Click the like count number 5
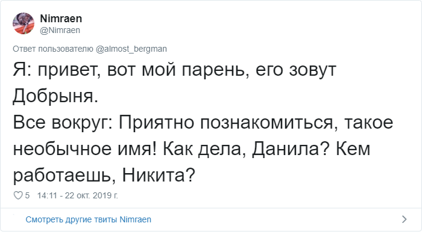The height and width of the screenshot is (232, 422). click(x=27, y=195)
